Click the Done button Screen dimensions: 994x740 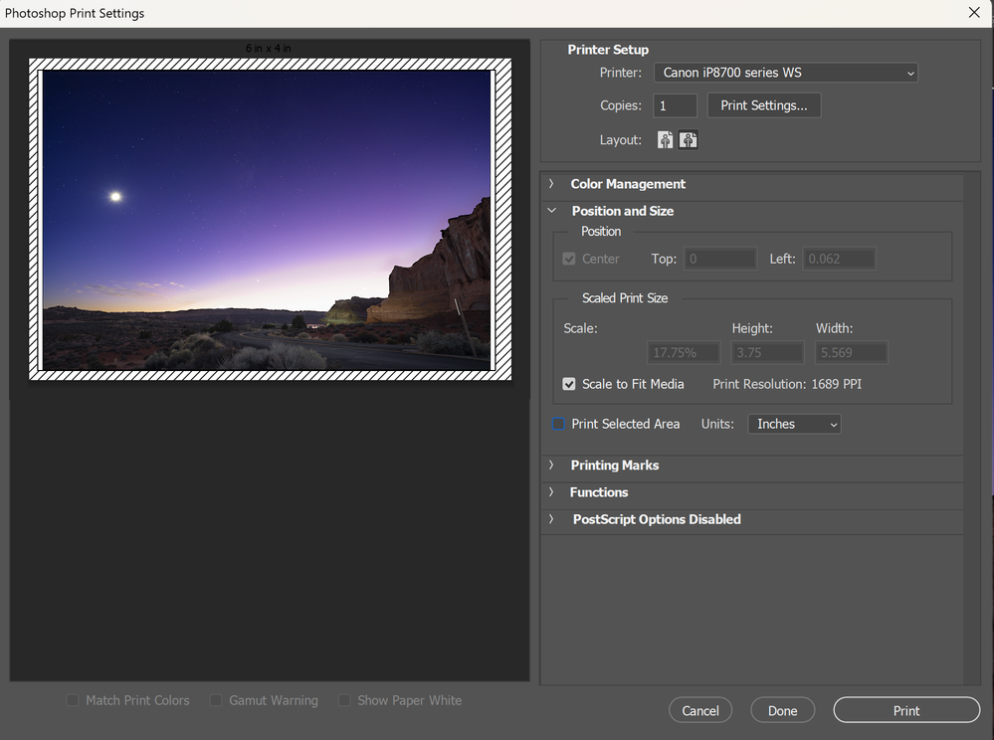click(x=782, y=710)
